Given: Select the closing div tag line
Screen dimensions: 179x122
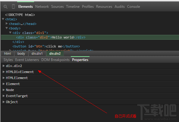Looking at the screenshot, I should [18, 42].
